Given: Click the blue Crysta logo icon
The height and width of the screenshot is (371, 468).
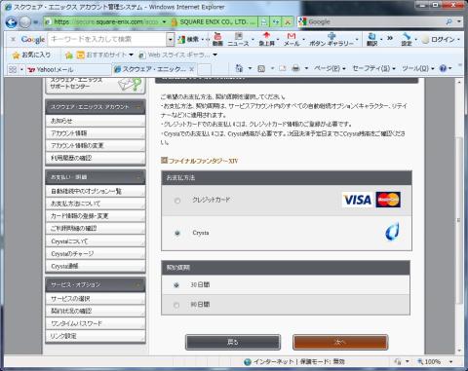Looking at the screenshot, I should (393, 232).
